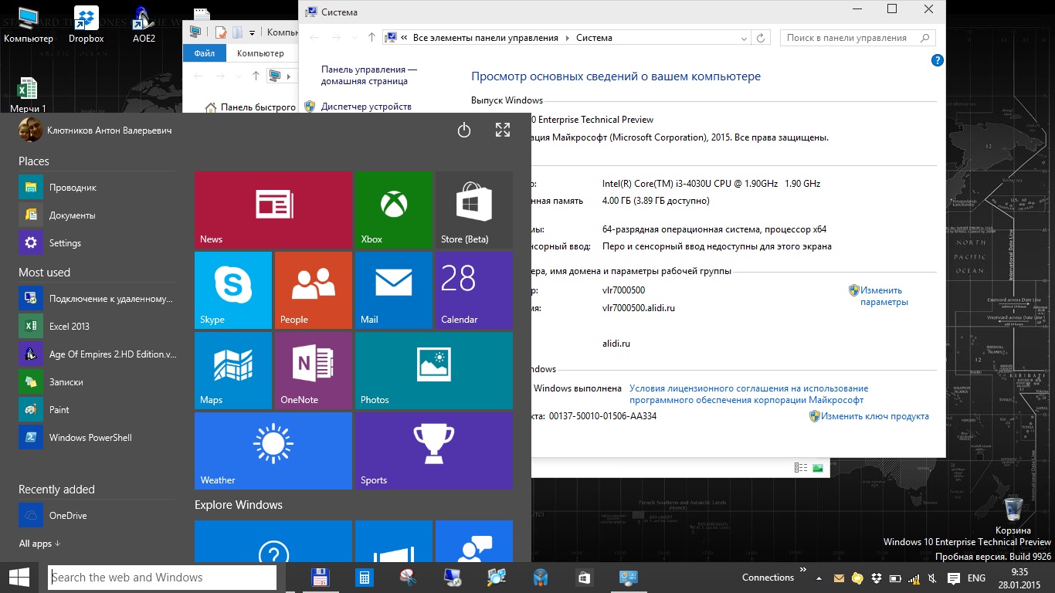Open Диспетчер устройств link
The width and height of the screenshot is (1055, 593).
click(x=366, y=107)
